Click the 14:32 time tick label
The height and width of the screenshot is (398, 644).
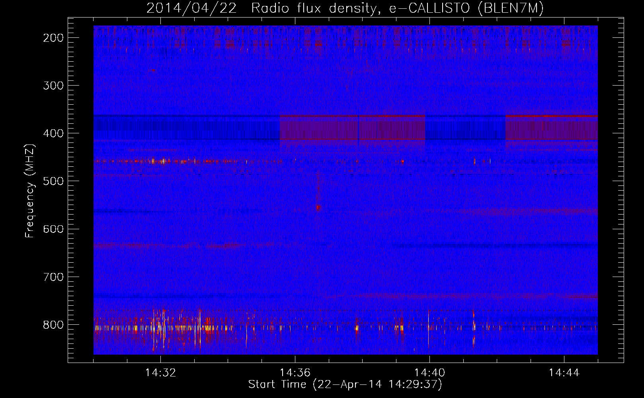pos(160,373)
